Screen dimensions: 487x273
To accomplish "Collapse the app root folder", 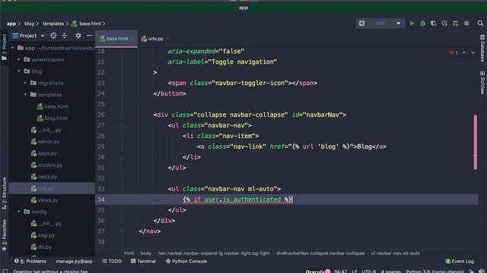I will tap(13, 48).
